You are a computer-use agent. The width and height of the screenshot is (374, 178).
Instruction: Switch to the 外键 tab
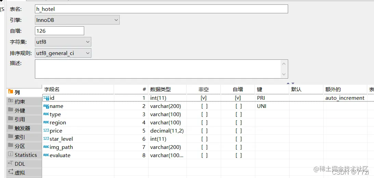[24, 110]
